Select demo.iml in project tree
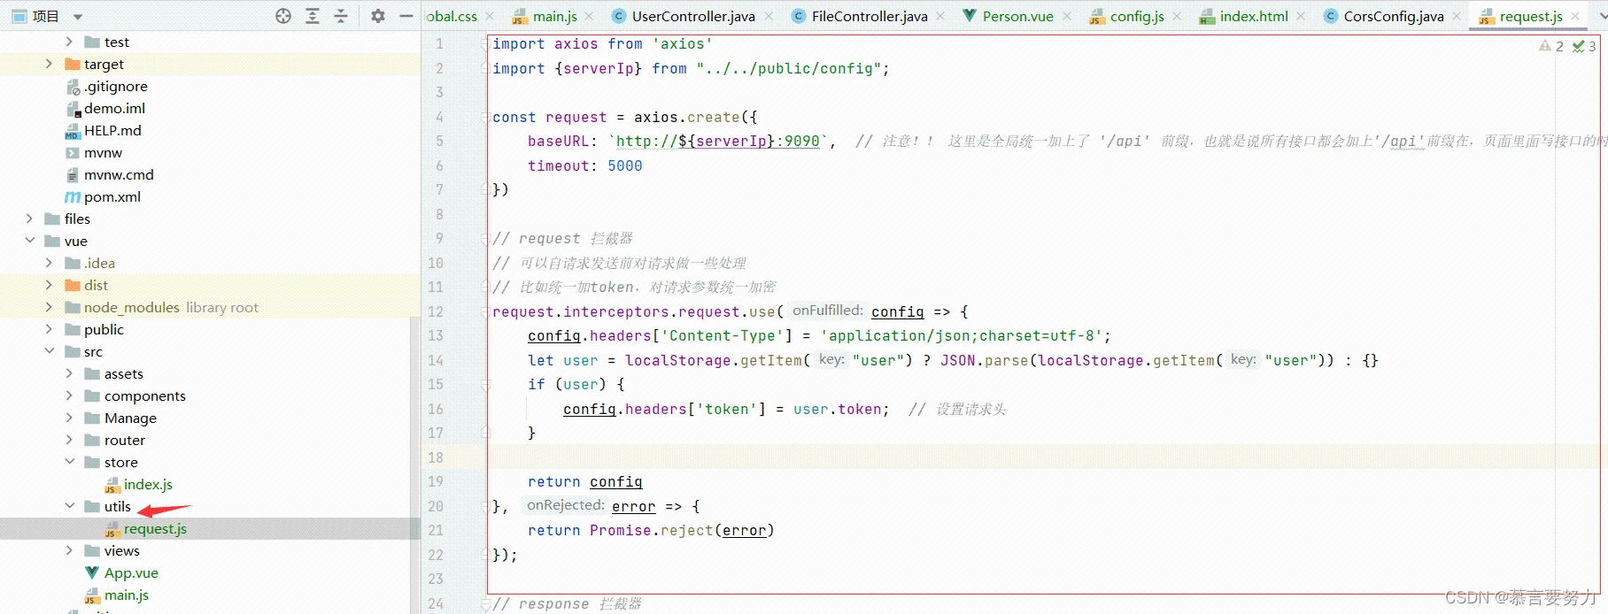1608x614 pixels. (114, 108)
